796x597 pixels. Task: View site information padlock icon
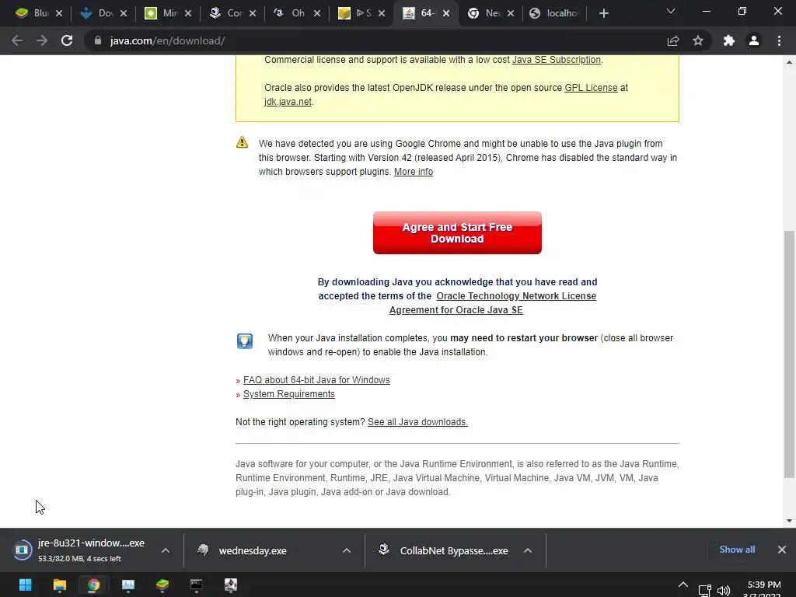[98, 40]
